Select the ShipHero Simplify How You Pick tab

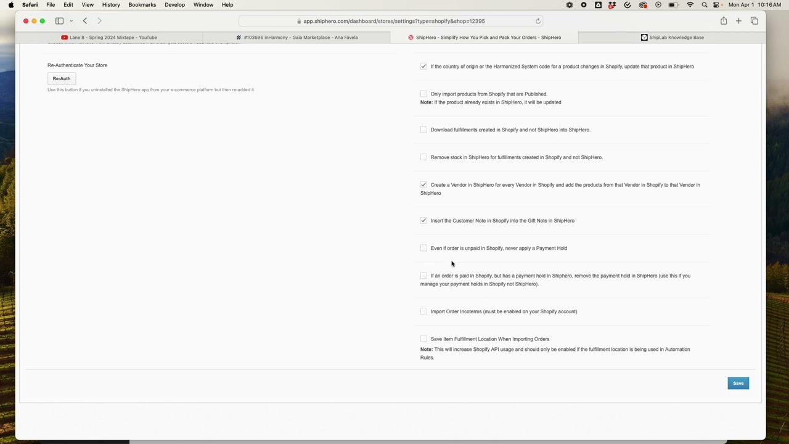(484, 37)
